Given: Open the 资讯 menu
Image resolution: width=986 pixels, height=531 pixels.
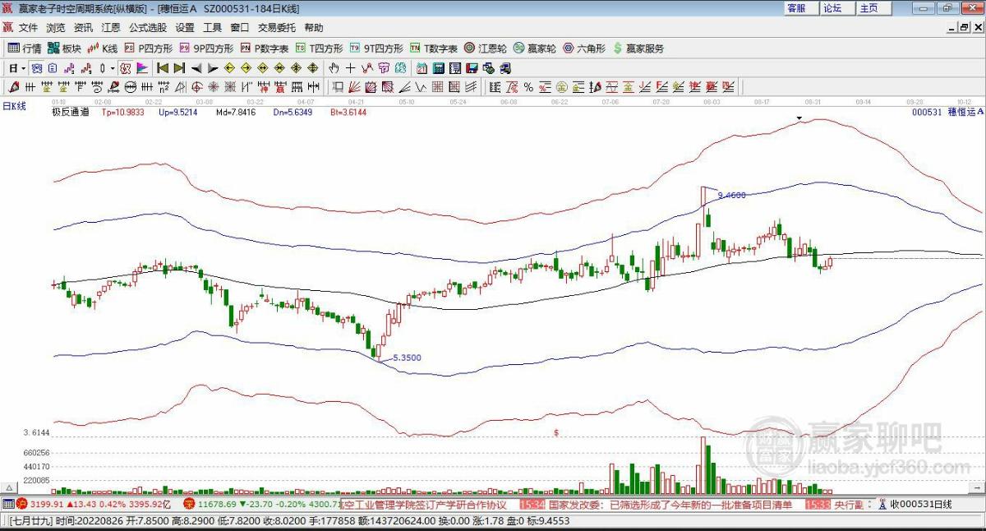Looking at the screenshot, I should coord(83,28).
